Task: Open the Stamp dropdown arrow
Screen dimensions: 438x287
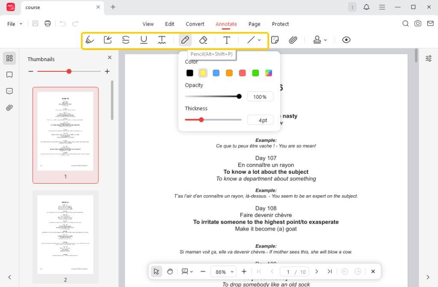Action: tap(326, 40)
